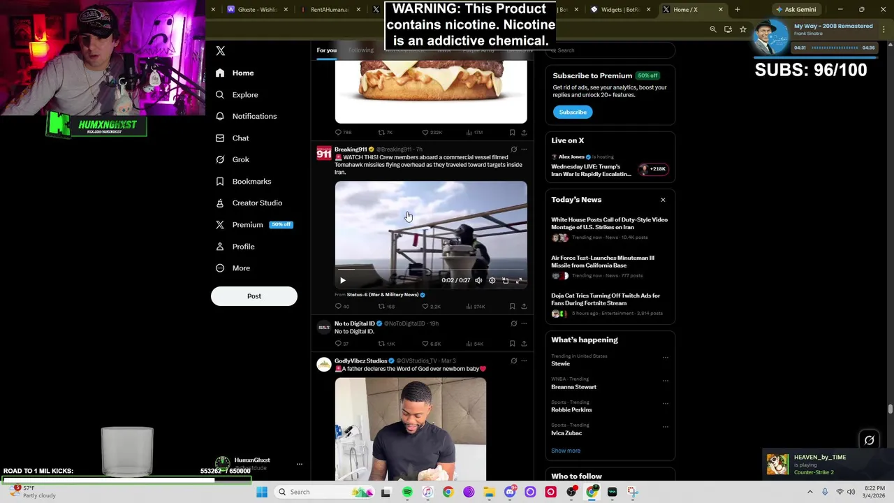894x503 pixels.
Task: Open the Breanna Stewart trending topic
Action: click(x=573, y=387)
